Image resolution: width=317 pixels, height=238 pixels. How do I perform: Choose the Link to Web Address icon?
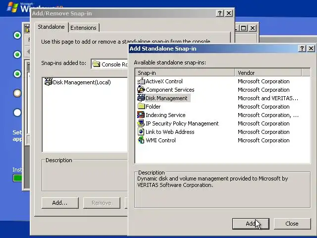tap(141, 132)
